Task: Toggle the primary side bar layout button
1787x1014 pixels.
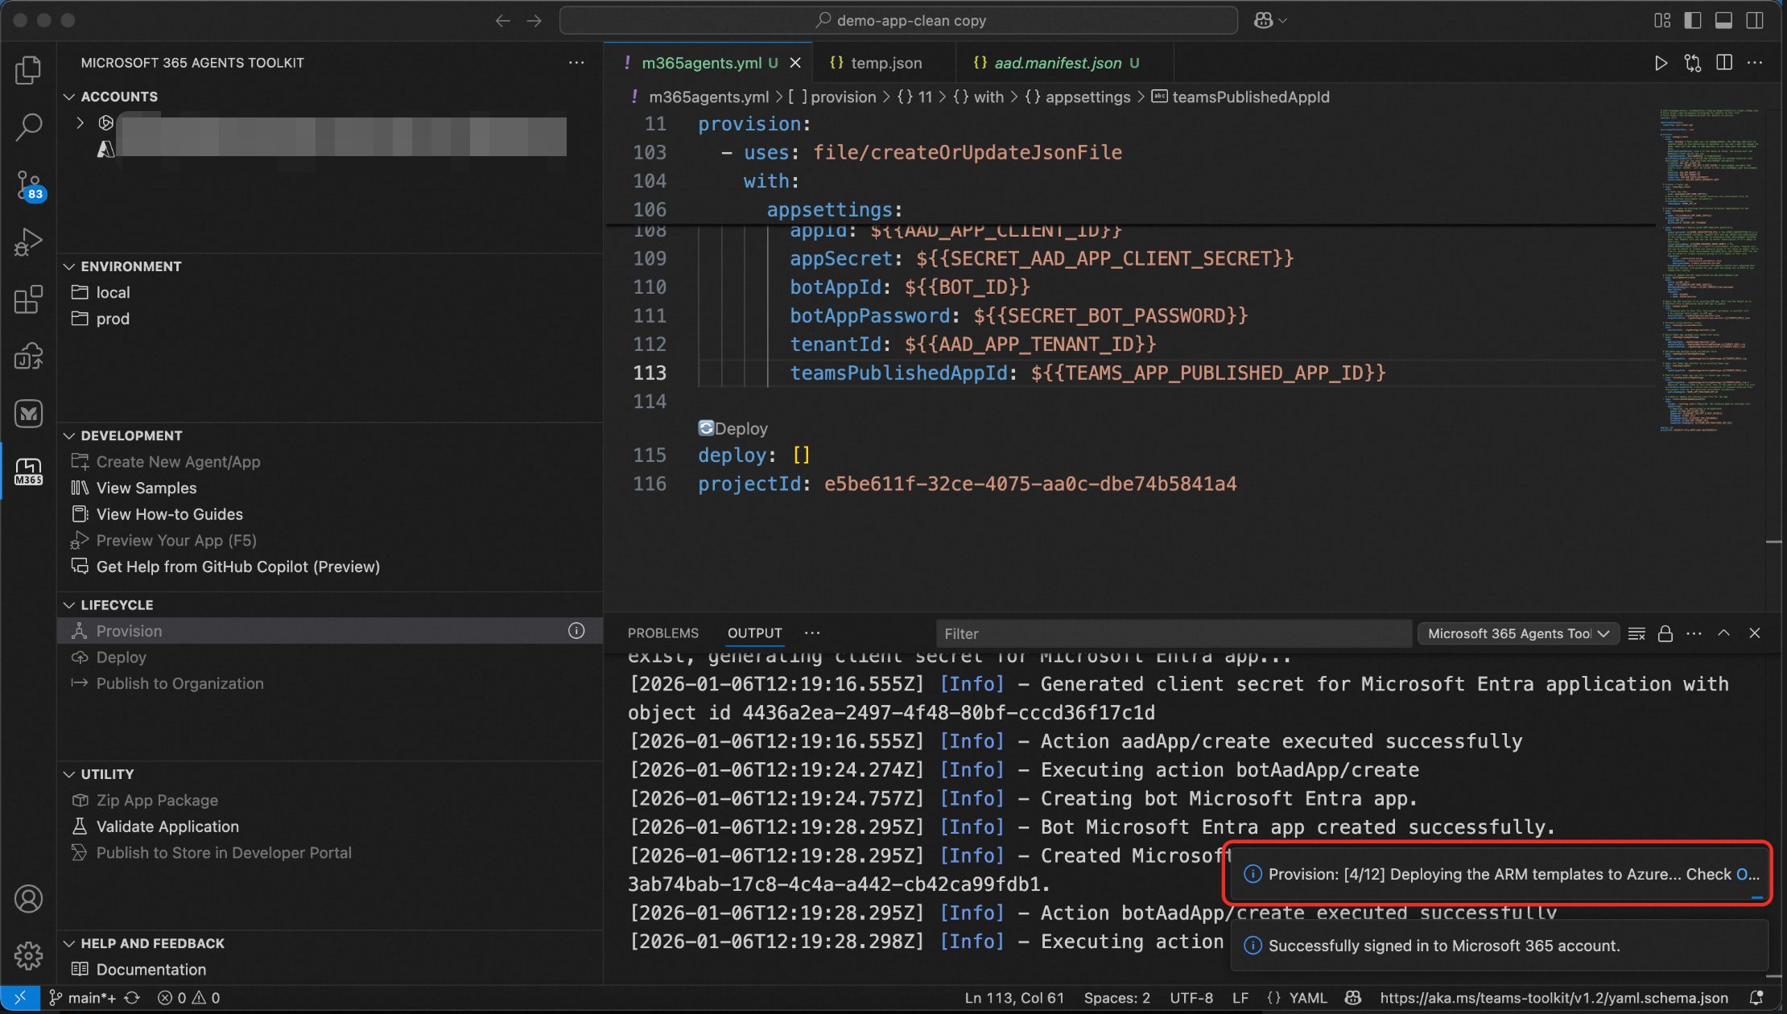Action: point(1692,20)
